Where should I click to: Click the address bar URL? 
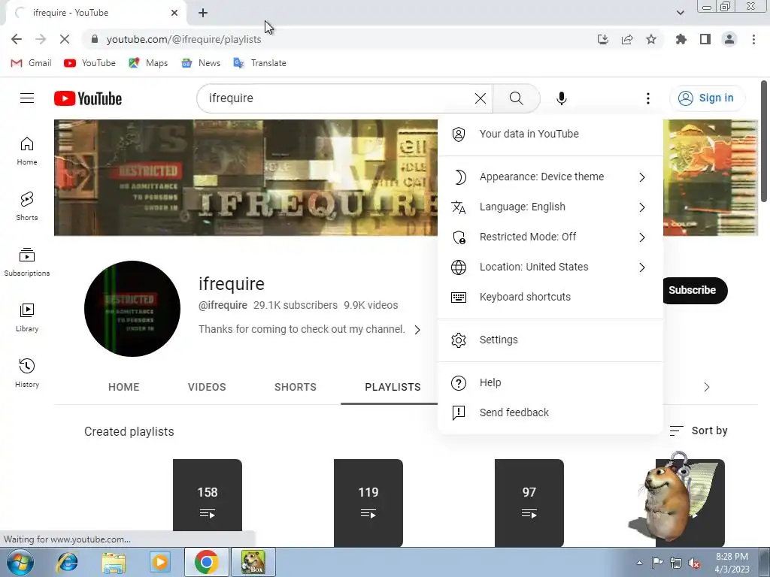click(183, 39)
